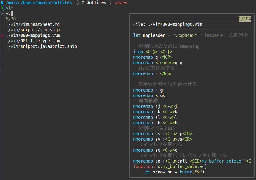256x180 pixels.
Task: Click the red selection pointer beside 000-mappings.vim
Action: tap(2, 36)
